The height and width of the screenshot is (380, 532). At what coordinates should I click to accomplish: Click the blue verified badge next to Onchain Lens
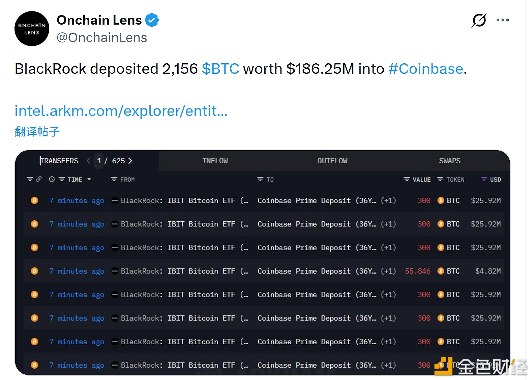152,20
